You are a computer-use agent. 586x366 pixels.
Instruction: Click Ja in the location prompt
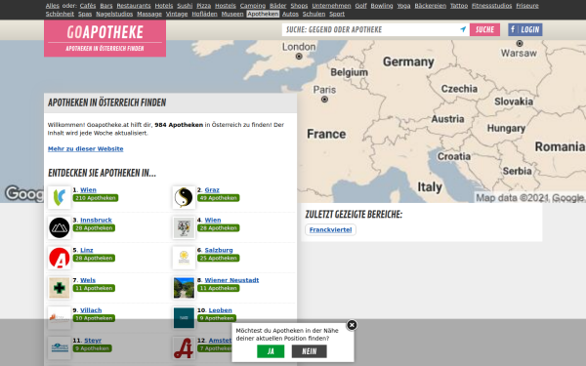pyautogui.click(x=271, y=351)
